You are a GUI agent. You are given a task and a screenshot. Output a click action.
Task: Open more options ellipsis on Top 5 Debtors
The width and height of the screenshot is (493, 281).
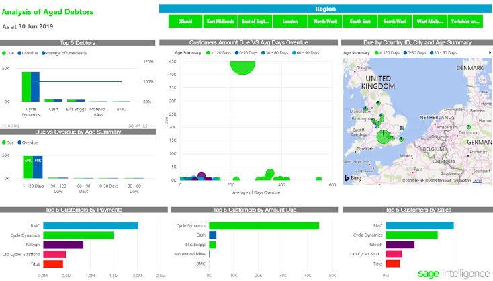[x=152, y=126]
